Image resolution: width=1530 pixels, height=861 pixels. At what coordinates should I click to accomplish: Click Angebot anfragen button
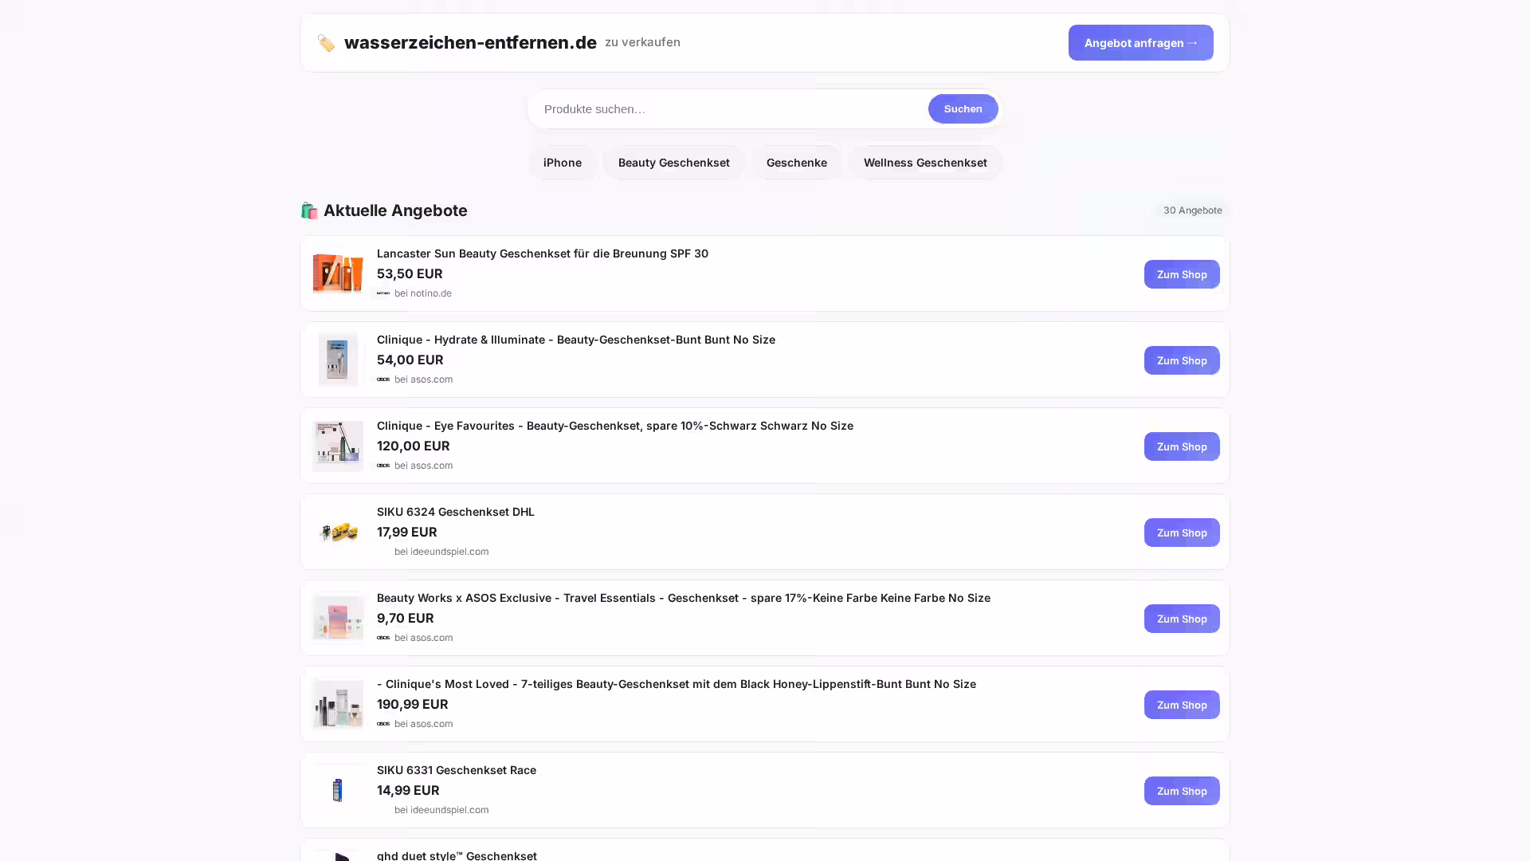(x=1140, y=43)
